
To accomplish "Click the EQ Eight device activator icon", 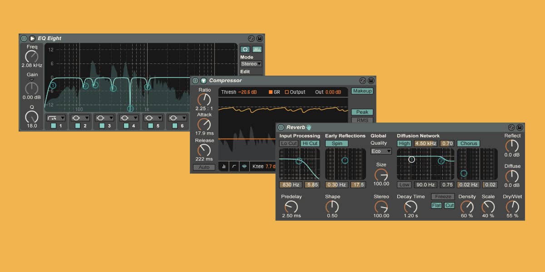I will (x=24, y=39).
